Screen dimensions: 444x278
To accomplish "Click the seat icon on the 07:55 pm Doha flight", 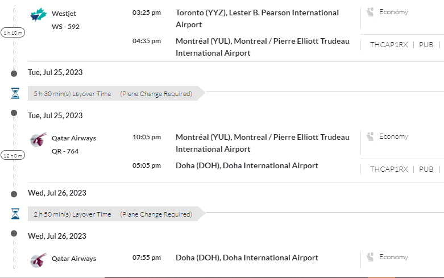I will point(370,257).
